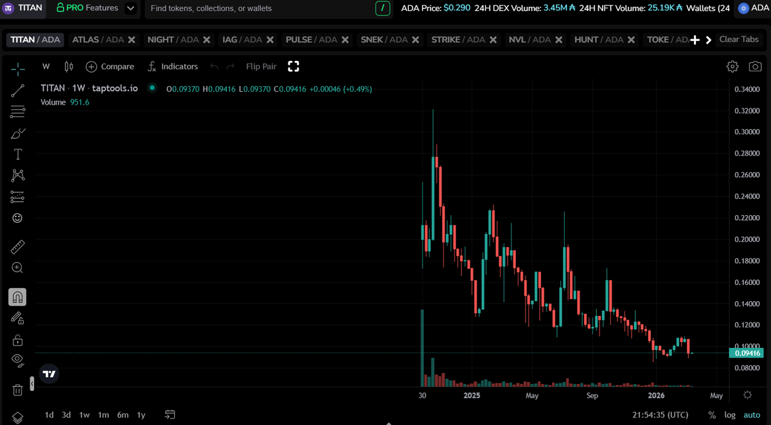Open the W timeframe interval selector
The width and height of the screenshot is (771, 425).
tap(46, 66)
